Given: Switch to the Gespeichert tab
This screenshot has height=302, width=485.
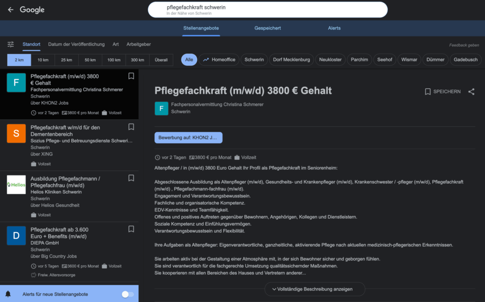Looking at the screenshot, I should (268, 28).
